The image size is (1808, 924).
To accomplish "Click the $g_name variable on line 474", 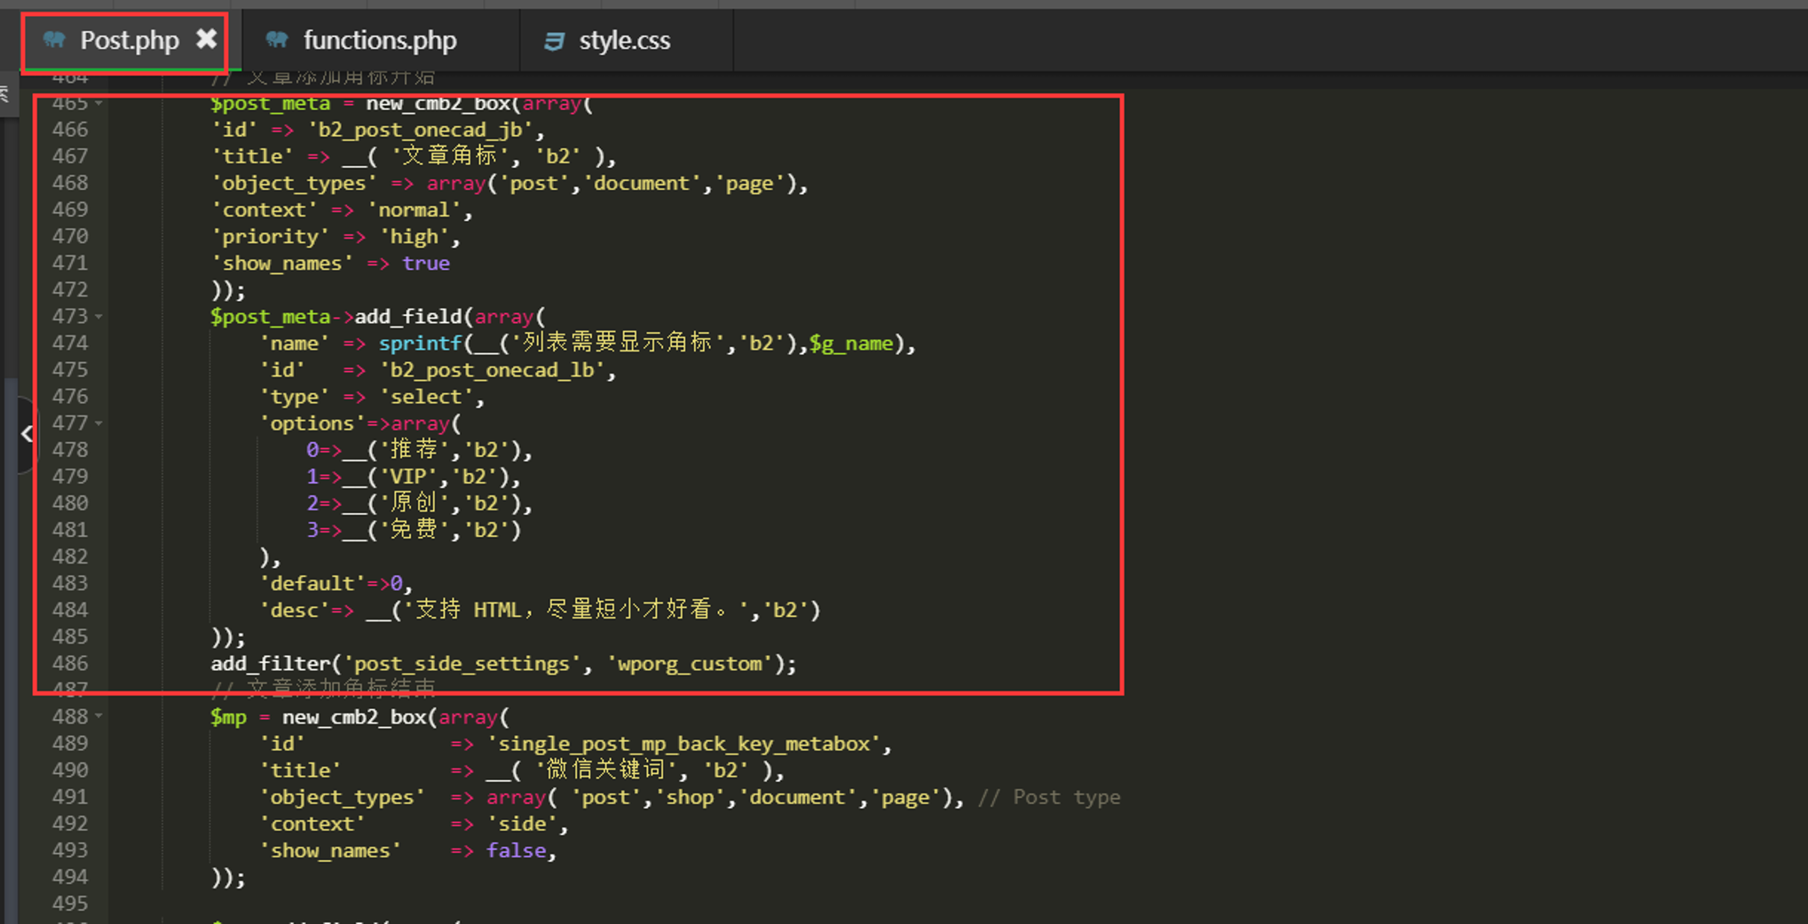I will (850, 344).
